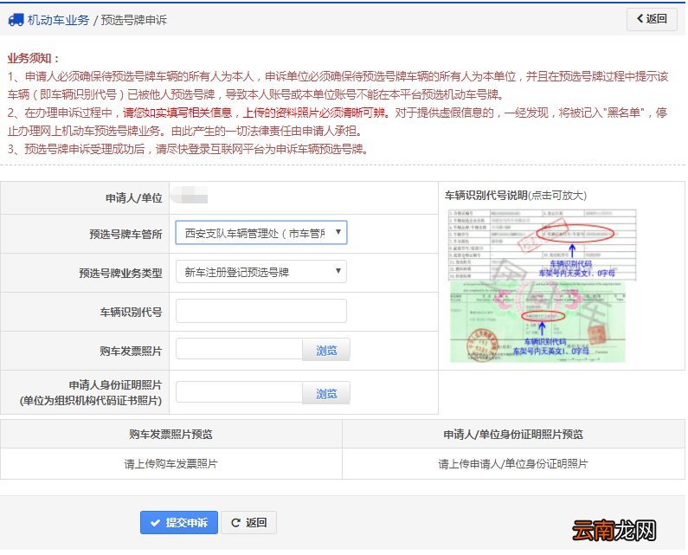Click the 申请人/单位 label

coord(134,198)
